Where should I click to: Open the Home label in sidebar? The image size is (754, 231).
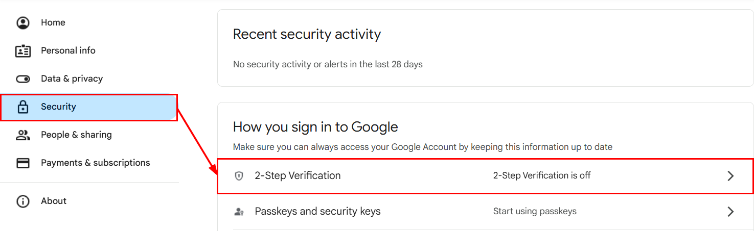click(x=53, y=22)
